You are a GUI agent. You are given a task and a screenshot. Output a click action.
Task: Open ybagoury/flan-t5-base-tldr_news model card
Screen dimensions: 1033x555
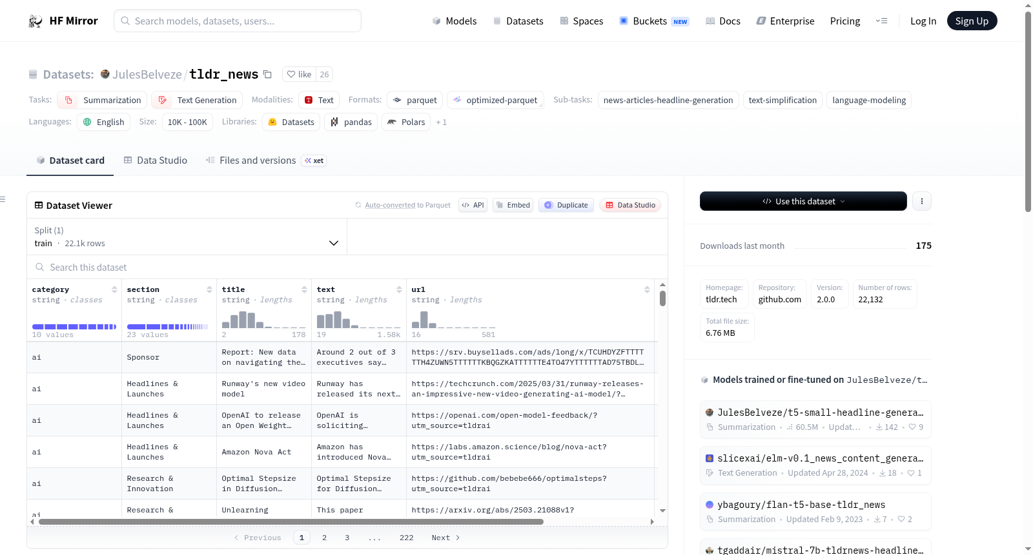[x=815, y=511]
